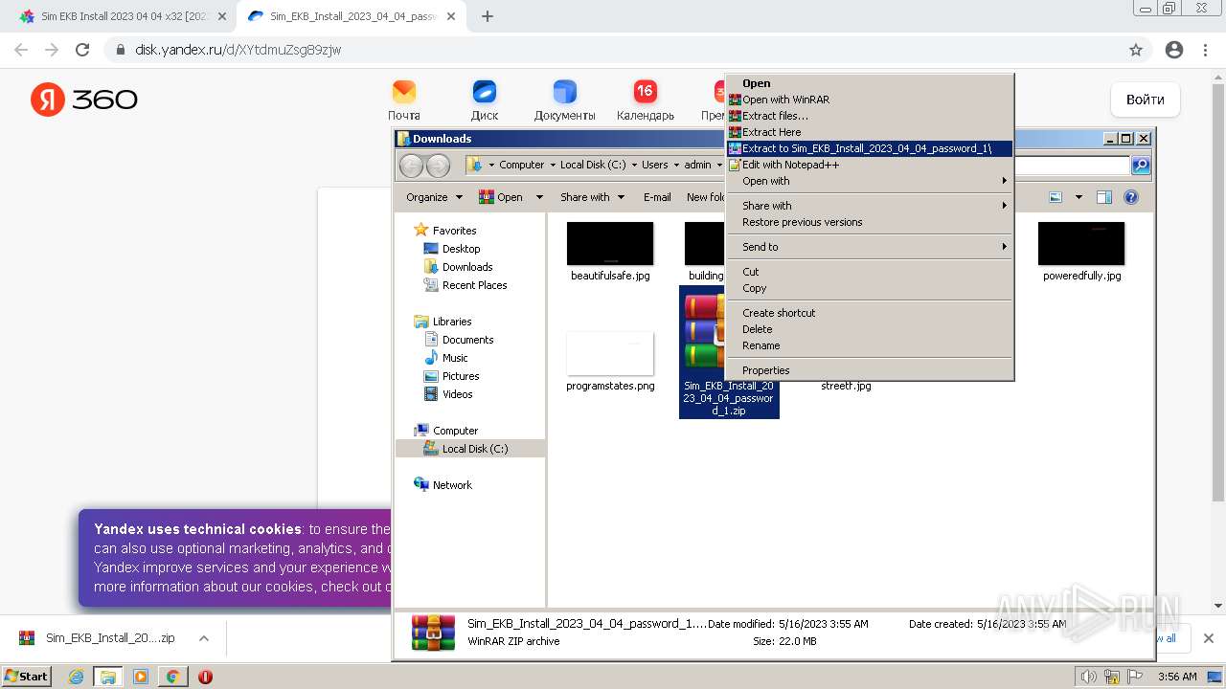Switch to Chrome on the taskbar
Image resolution: width=1226 pixels, height=689 pixels.
point(173,677)
